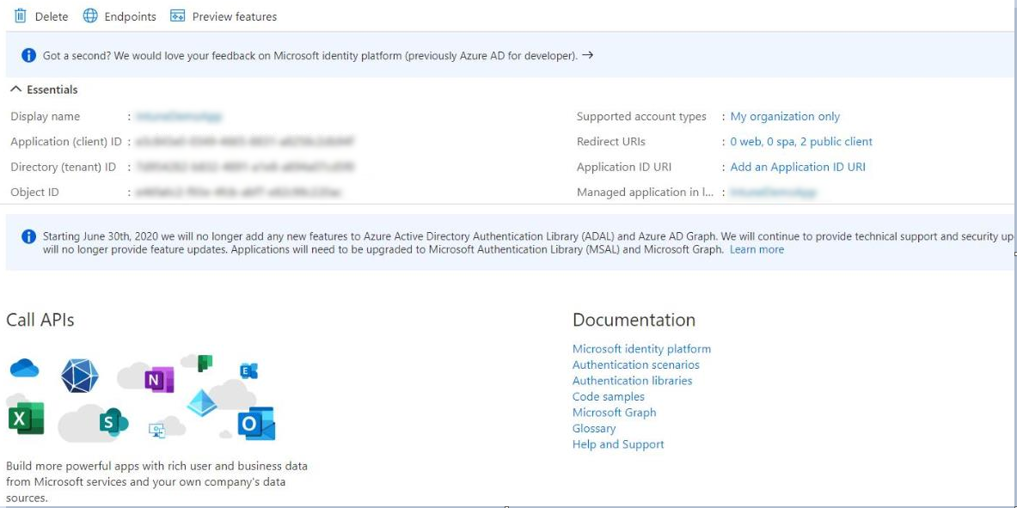Click the SharePoint icon in Call APIs

113,421
